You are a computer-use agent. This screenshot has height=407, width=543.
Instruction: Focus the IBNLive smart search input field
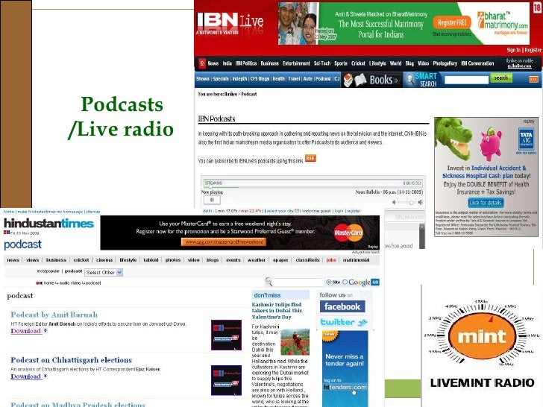click(466, 80)
